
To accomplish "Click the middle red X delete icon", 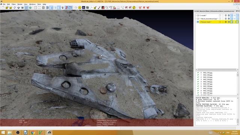I will [144, 7].
